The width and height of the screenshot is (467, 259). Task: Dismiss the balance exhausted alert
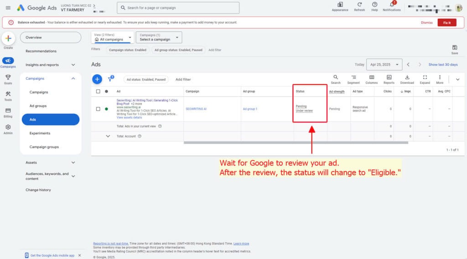[426, 23]
